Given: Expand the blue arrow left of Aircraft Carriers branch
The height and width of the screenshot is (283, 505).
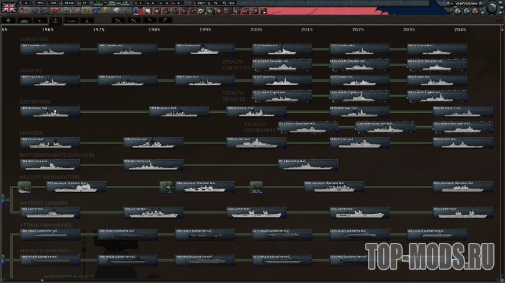Looking at the screenshot, I should point(2,201).
